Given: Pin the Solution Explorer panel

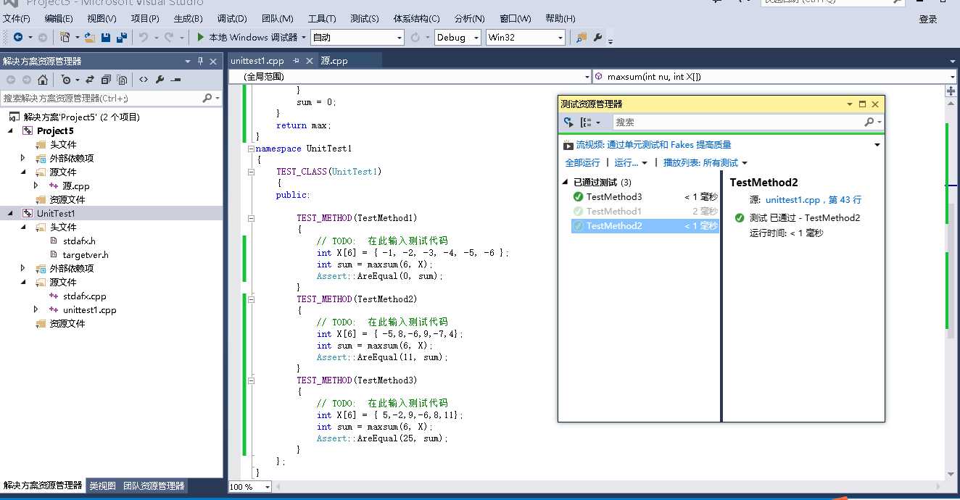Looking at the screenshot, I should pyautogui.click(x=201, y=62).
